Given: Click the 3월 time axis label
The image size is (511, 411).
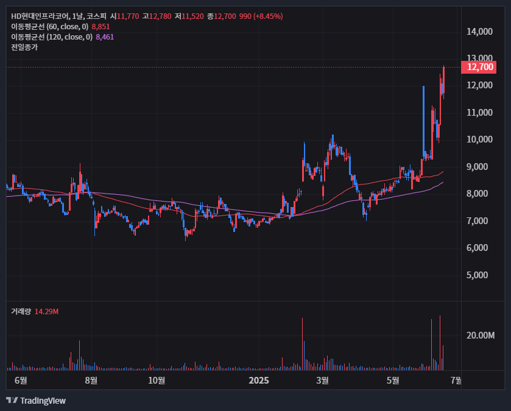Looking at the screenshot, I should point(322,380).
